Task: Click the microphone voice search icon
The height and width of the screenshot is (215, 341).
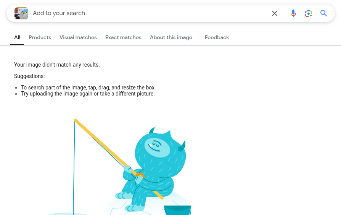Action: pyautogui.click(x=293, y=13)
